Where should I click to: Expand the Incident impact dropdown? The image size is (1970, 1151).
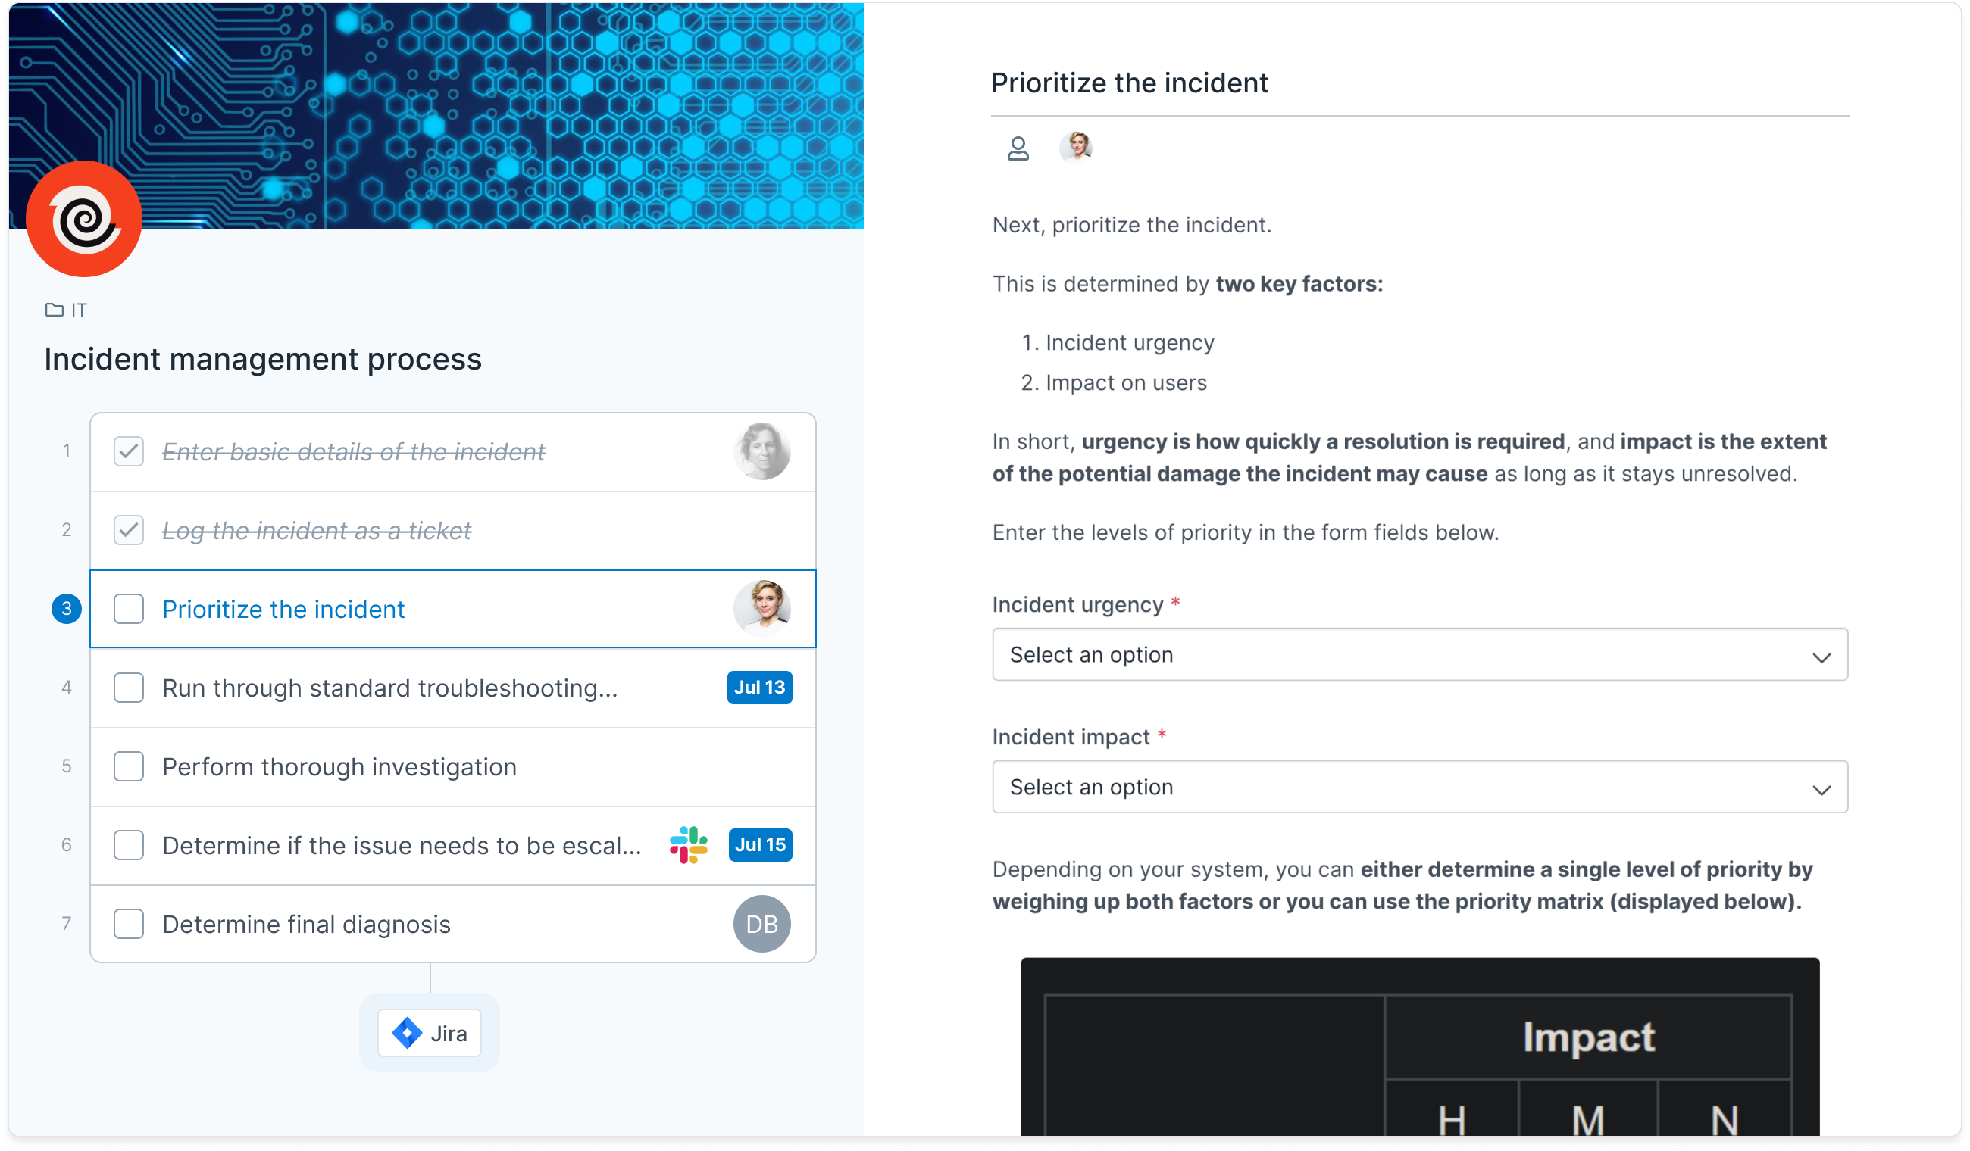click(x=1421, y=788)
